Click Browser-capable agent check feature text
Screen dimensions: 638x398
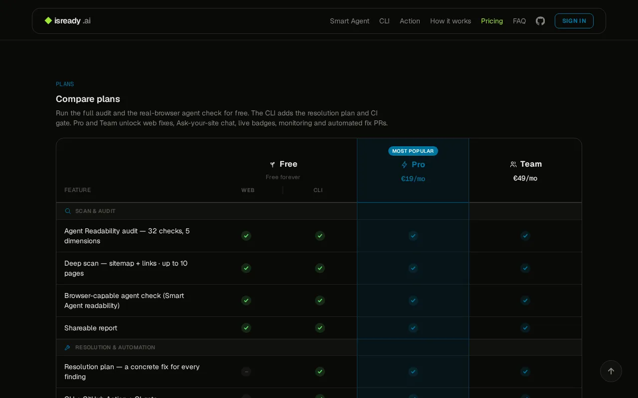coord(124,300)
